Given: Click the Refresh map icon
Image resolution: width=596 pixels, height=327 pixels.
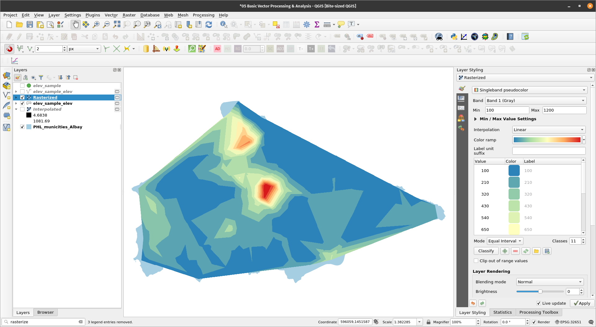Looking at the screenshot, I should 209,24.
